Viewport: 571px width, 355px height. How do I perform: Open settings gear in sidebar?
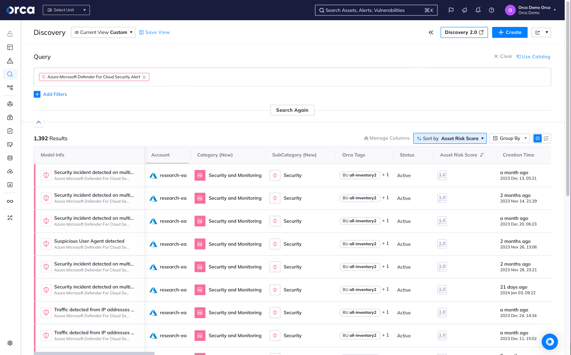[10, 343]
